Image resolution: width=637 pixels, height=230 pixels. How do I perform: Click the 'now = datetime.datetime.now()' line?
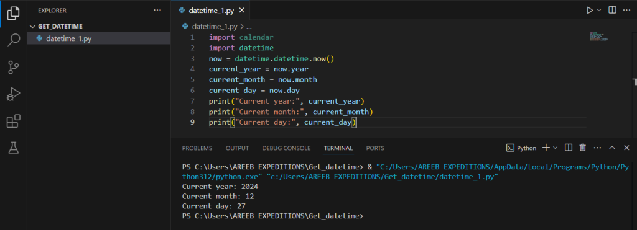[271, 58]
